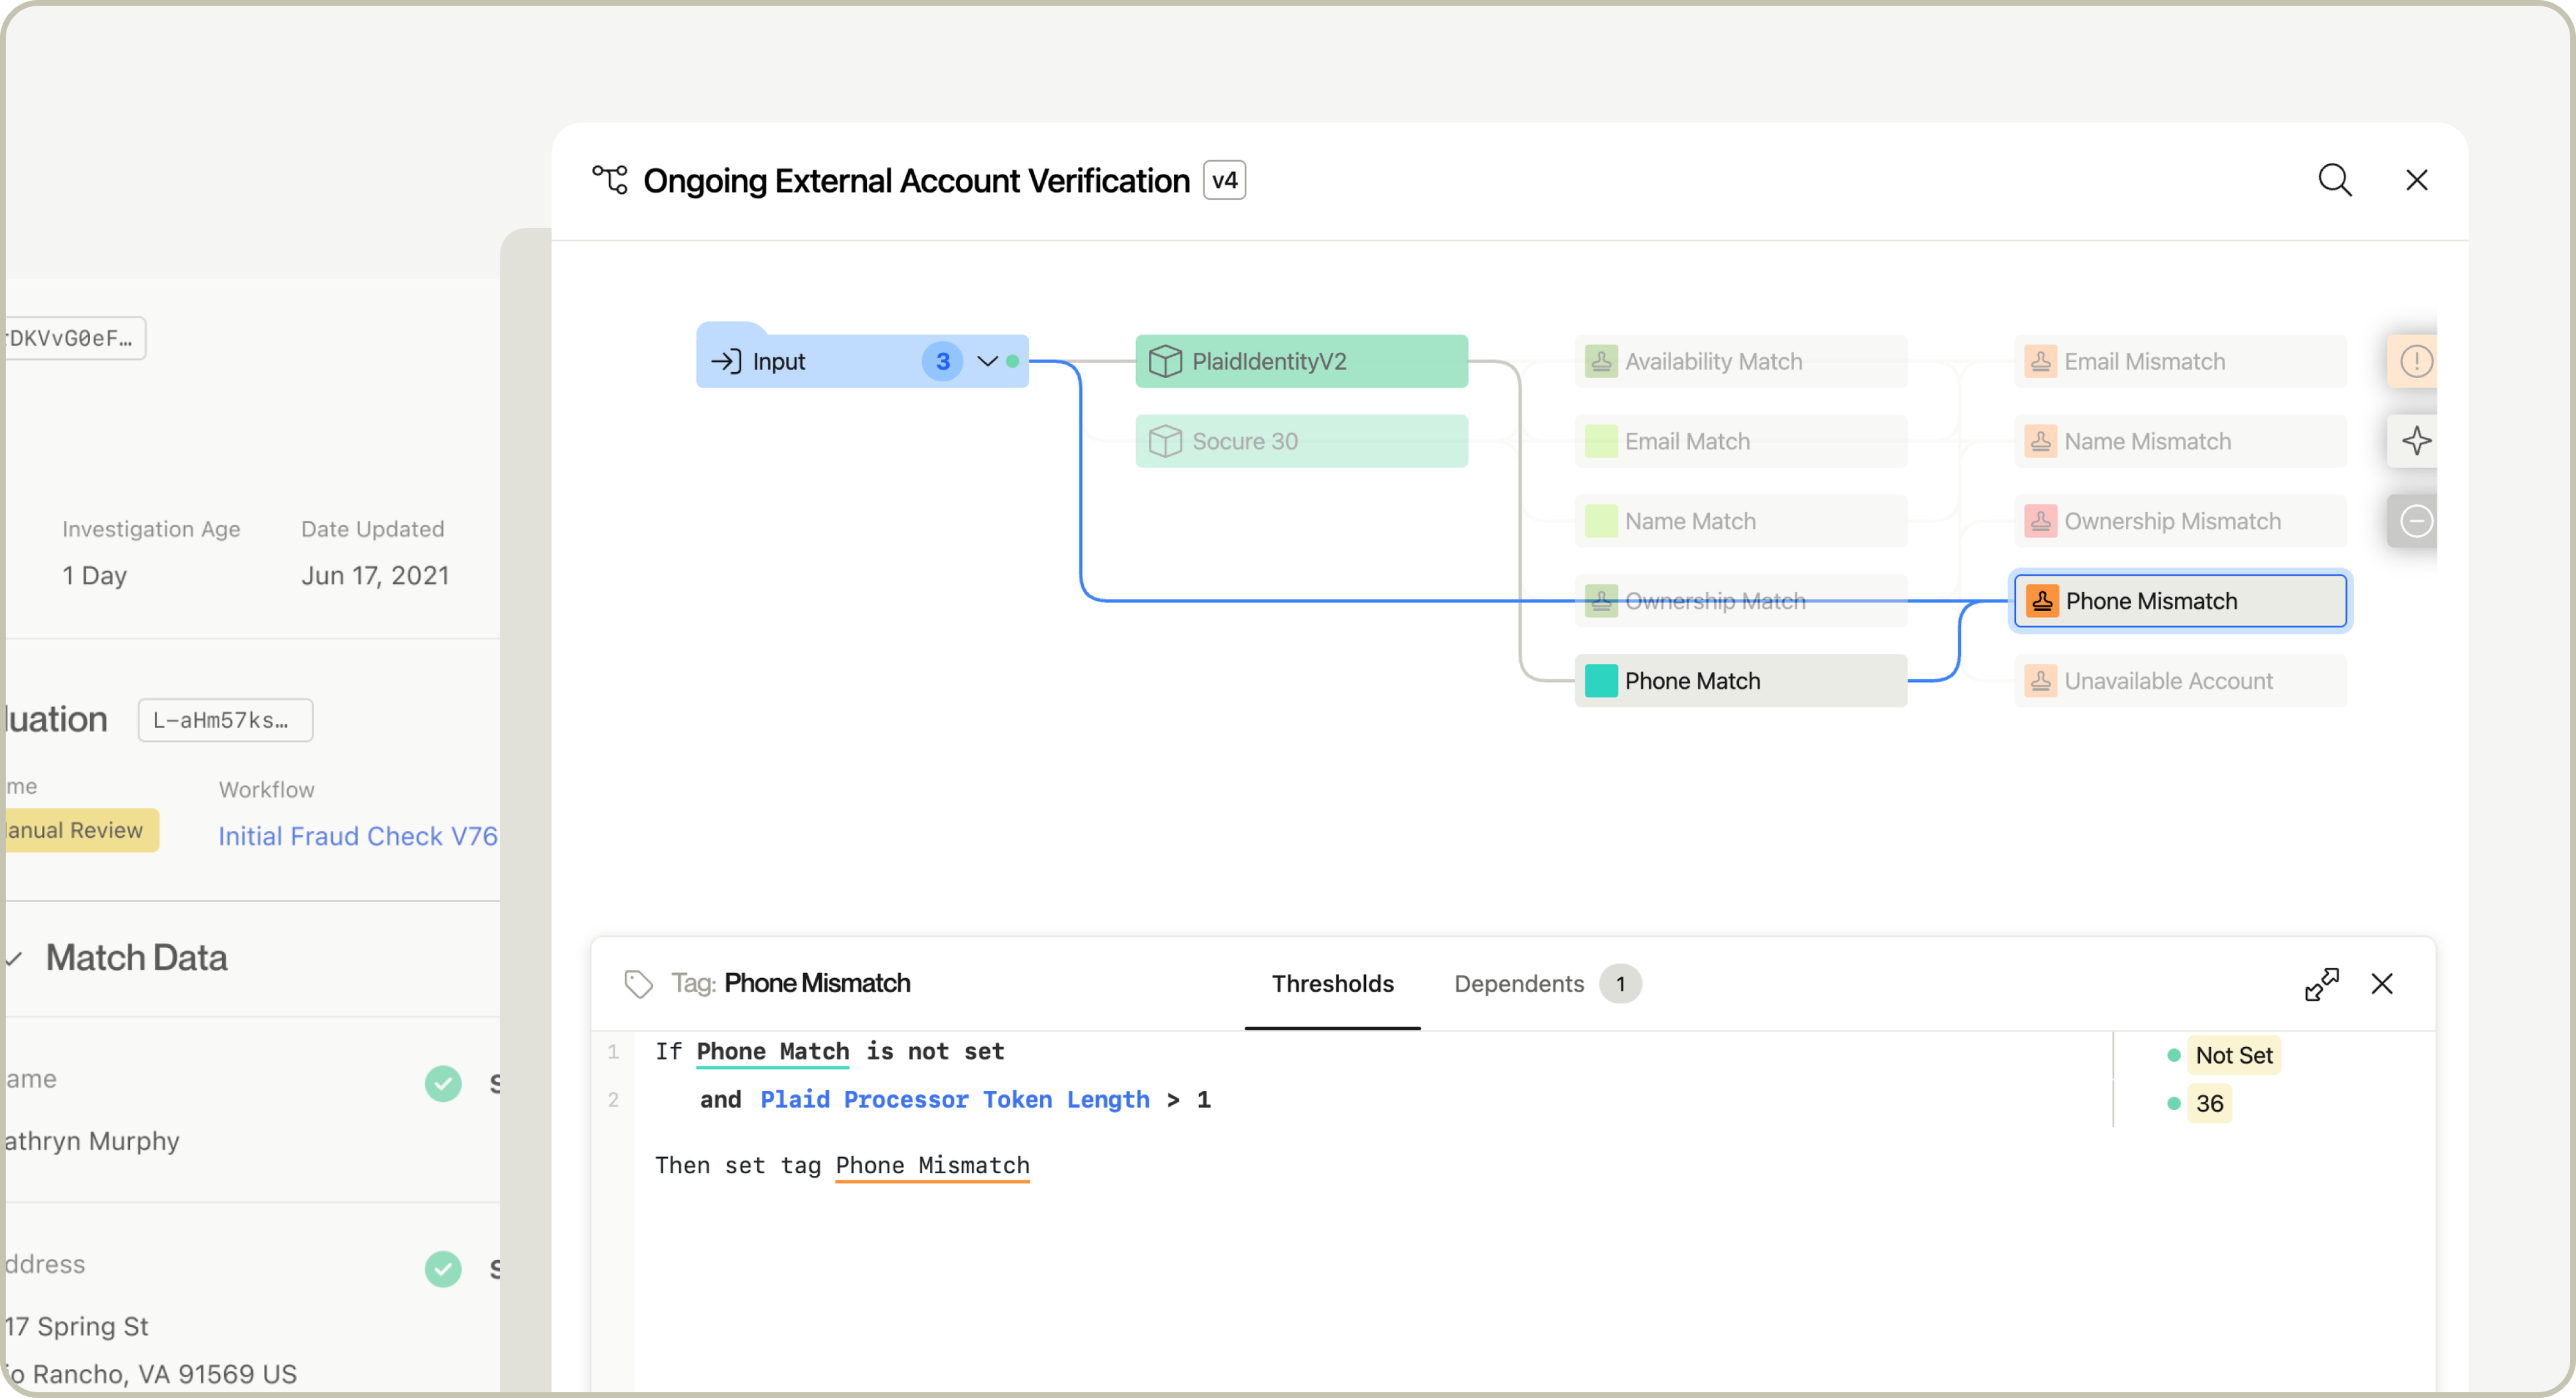Image resolution: width=2576 pixels, height=1398 pixels.
Task: Open the Initial Fraud Check V76 link
Action: (357, 836)
